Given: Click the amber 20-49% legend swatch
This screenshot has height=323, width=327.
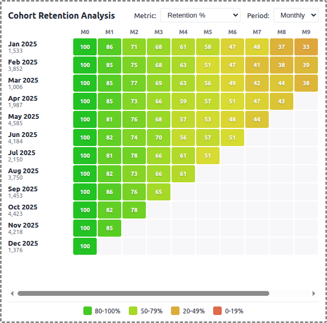Looking at the screenshot, I should [175, 311].
